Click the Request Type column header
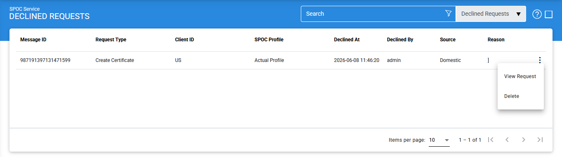562x157 pixels. [x=111, y=40]
